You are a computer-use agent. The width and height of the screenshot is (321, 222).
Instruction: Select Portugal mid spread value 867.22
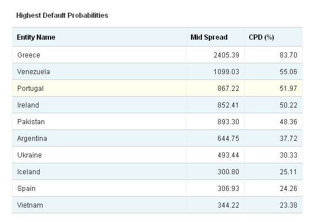click(x=228, y=89)
